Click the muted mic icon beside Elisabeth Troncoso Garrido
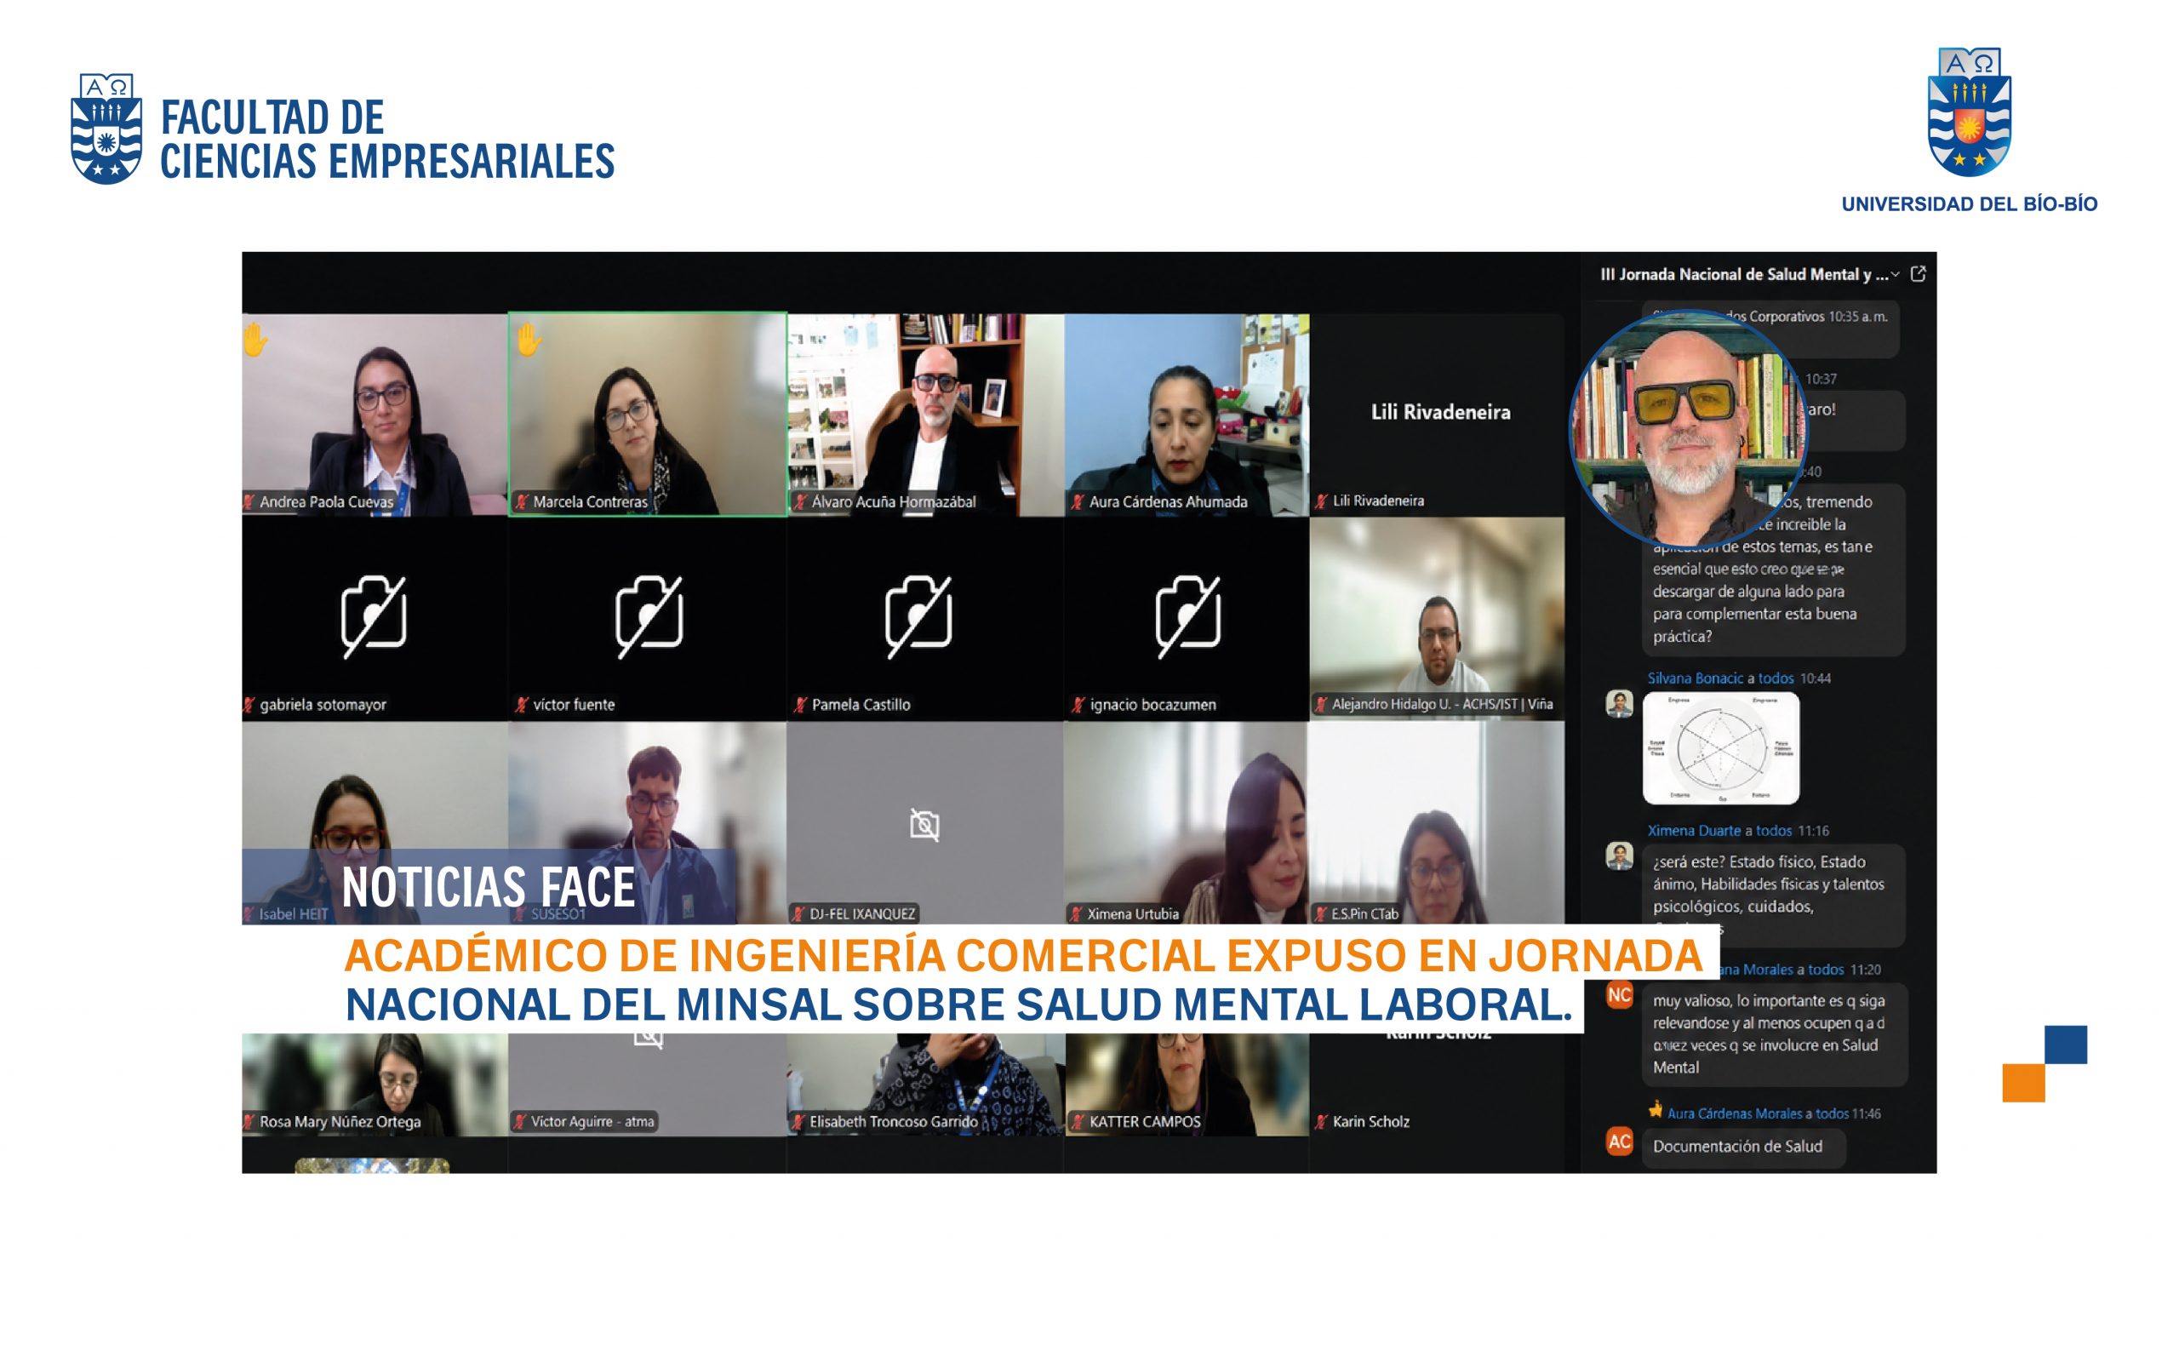Viewport: 2179px width, 1362px height. click(798, 1121)
